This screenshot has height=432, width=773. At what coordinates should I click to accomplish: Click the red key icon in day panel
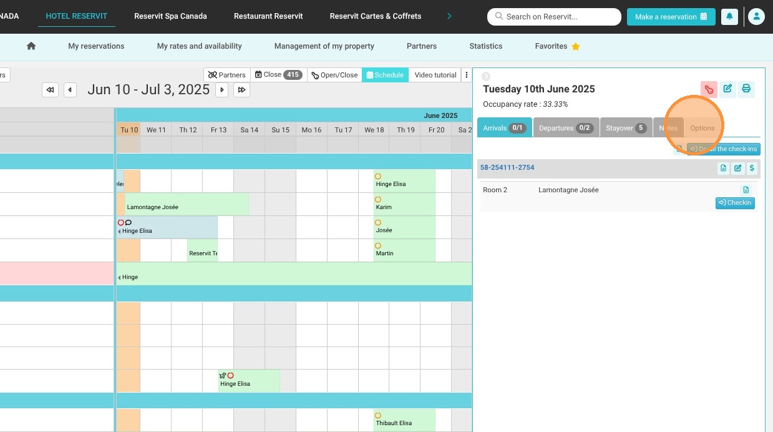pyautogui.click(x=709, y=89)
